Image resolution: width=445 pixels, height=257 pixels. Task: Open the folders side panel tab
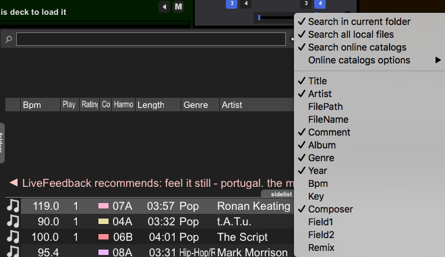coord(2,143)
